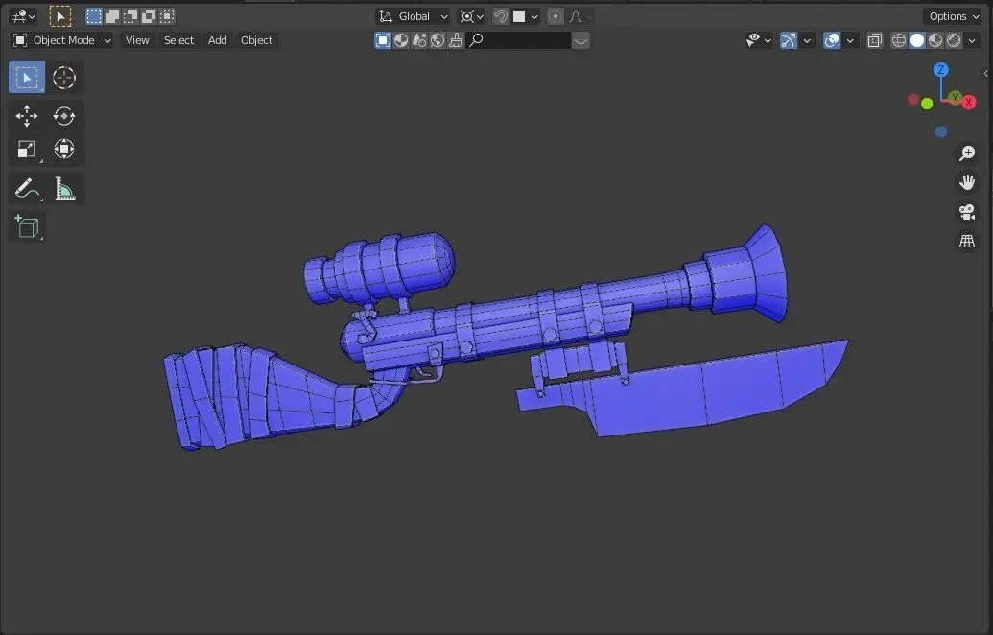Click the negative Y green dot on gizmo

pyautogui.click(x=927, y=104)
